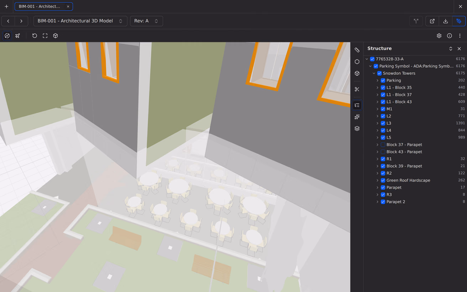Image resolution: width=467 pixels, height=292 pixels.
Task: Expand the L5 tree node
Action: tap(378, 137)
